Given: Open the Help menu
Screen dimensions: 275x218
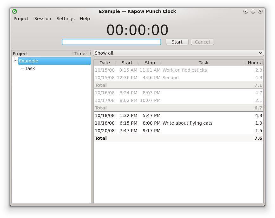Looking at the screenshot, I should click(85, 19).
